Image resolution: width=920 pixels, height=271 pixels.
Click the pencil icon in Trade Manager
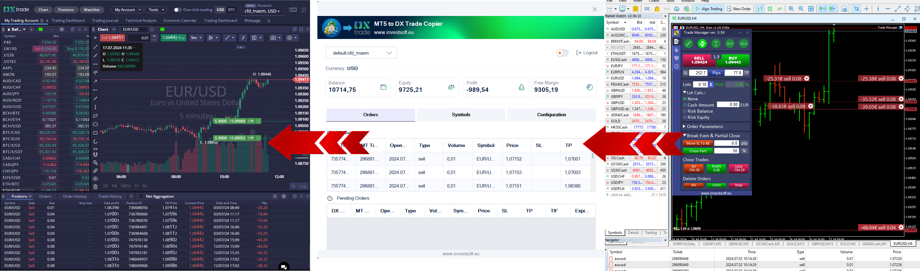(688, 44)
